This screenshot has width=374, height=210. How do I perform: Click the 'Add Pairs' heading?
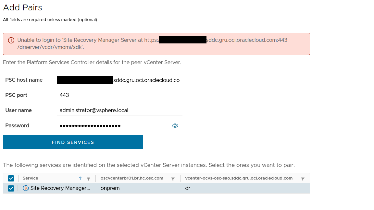22,7
